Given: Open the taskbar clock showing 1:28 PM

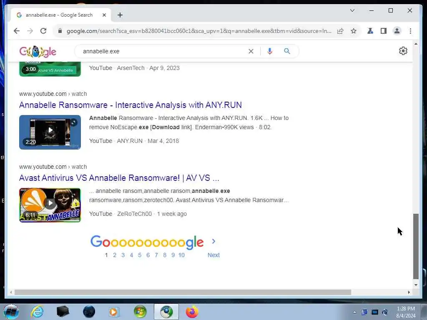Looking at the screenshot, I should tap(406, 312).
